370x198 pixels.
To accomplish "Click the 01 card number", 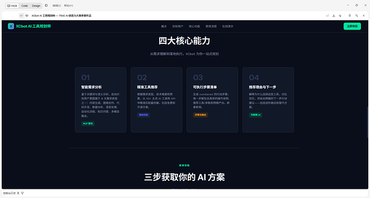I will pos(85,78).
